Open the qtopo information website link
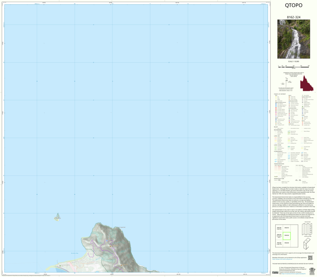This screenshot has width=317, height=277. click(x=282, y=259)
